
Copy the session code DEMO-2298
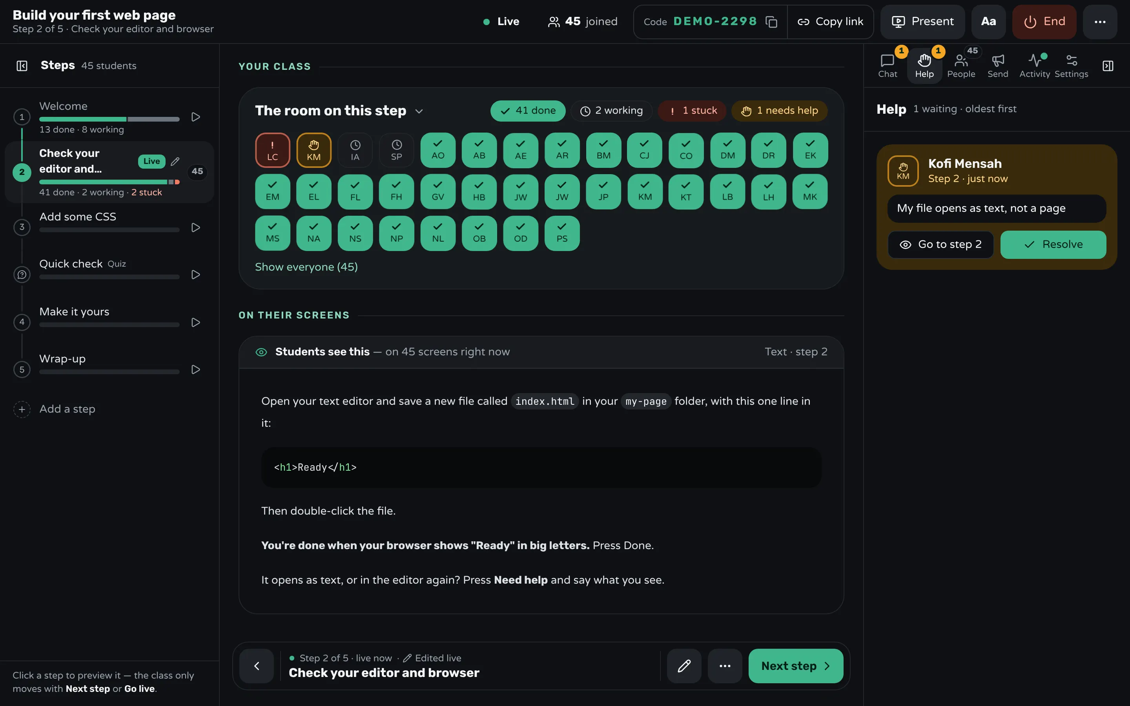click(771, 22)
